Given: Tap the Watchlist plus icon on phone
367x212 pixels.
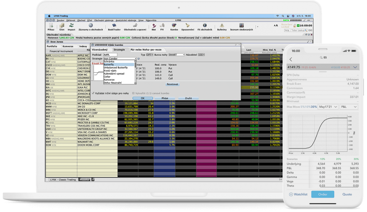Looking at the screenshot, I should [291, 194].
